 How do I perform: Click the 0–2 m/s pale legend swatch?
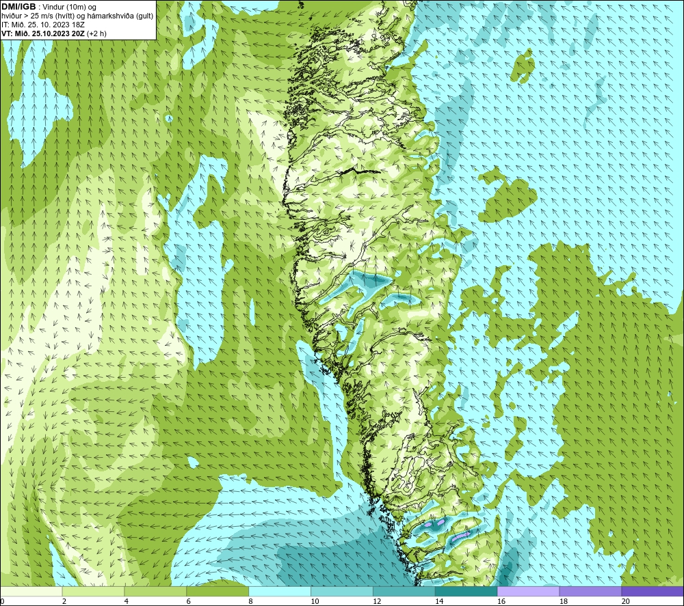point(31,591)
